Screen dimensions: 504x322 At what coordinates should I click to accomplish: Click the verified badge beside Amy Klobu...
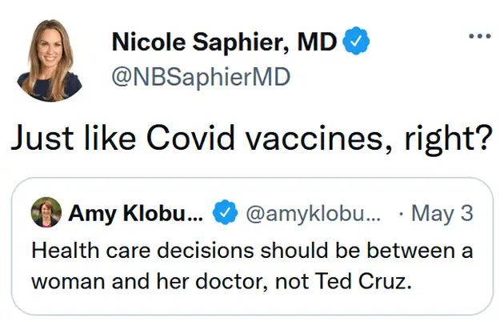click(x=227, y=214)
